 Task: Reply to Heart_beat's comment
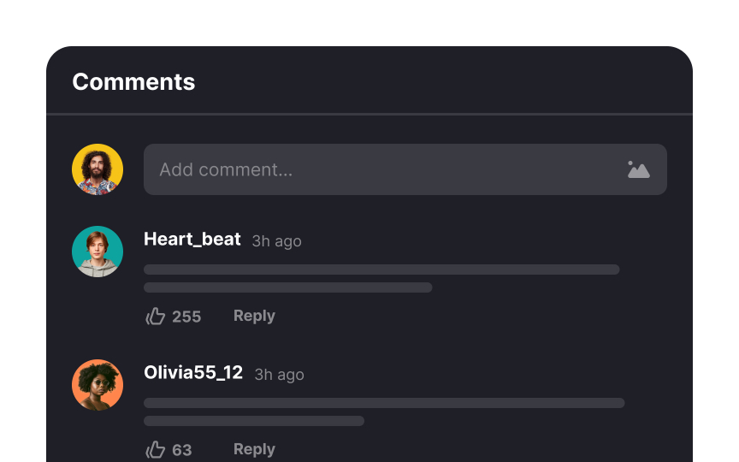[x=254, y=316]
